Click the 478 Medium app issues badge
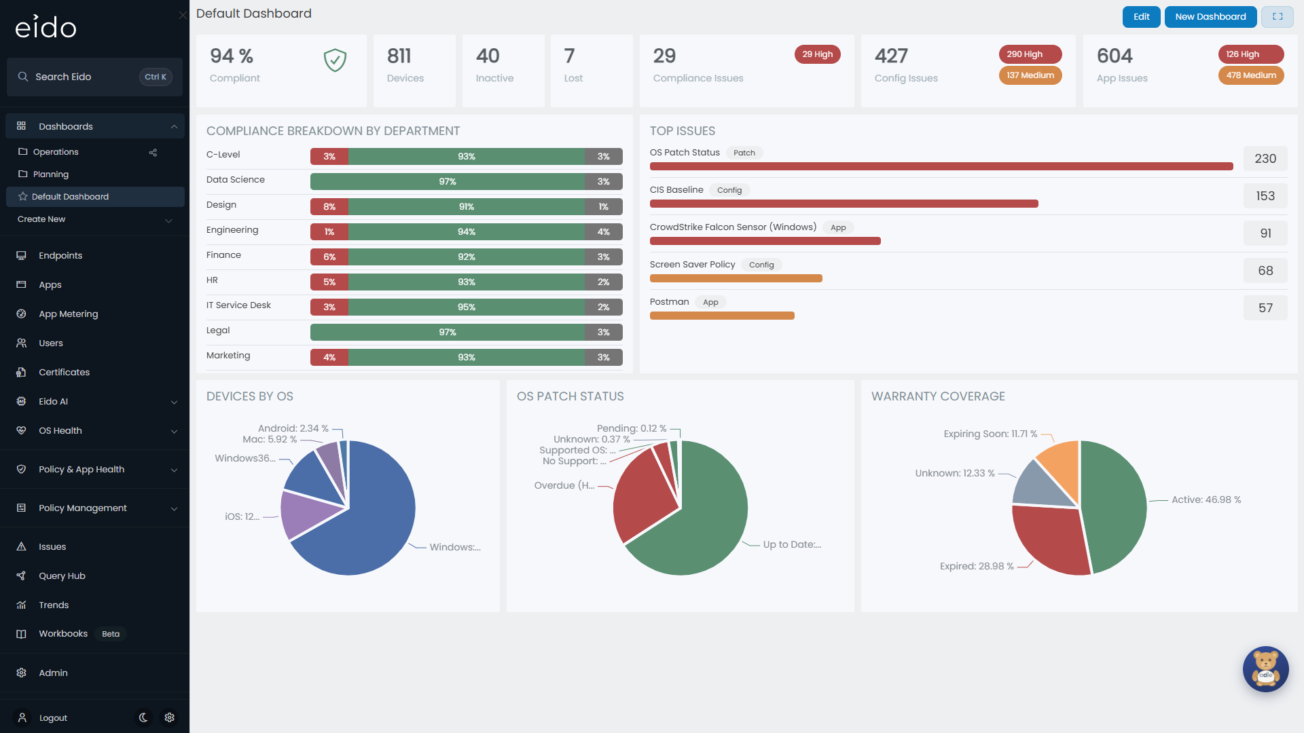1304x733 pixels. (1251, 75)
